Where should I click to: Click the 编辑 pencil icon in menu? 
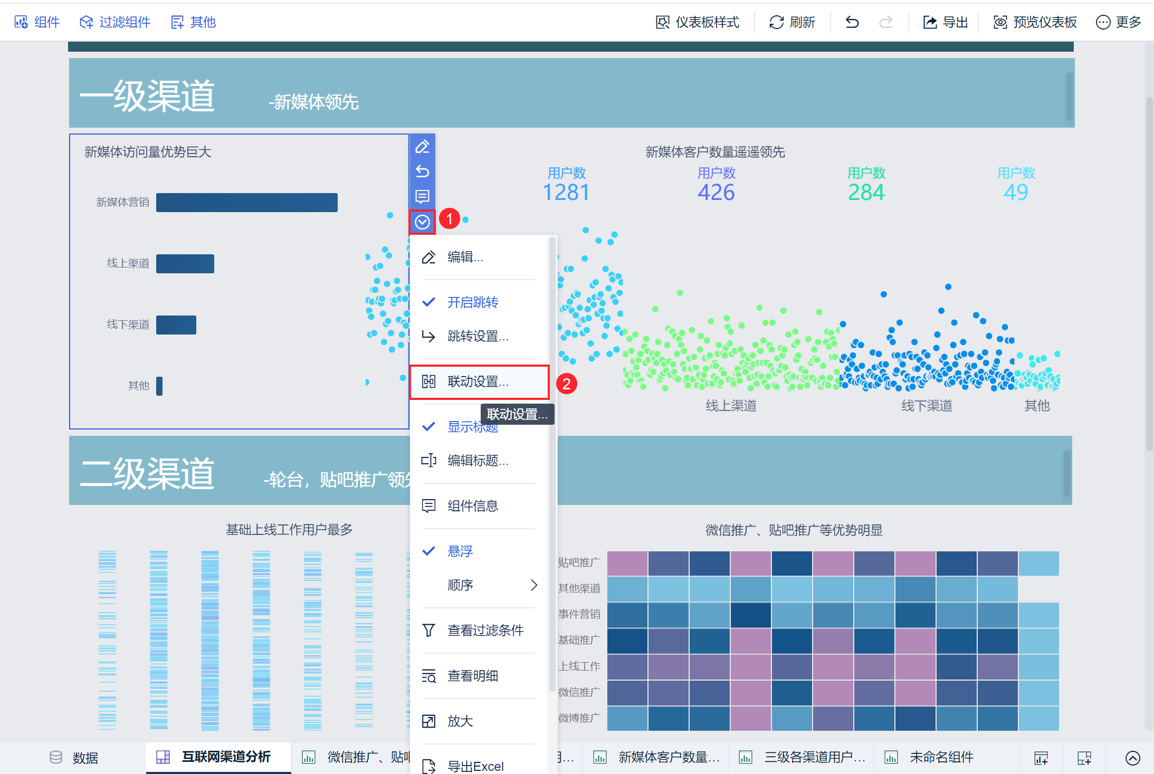point(429,257)
